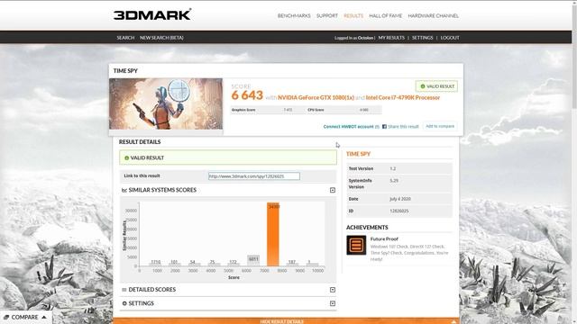Collapse the Similar Systems Scores section
The image size is (577, 324).
click(333, 190)
